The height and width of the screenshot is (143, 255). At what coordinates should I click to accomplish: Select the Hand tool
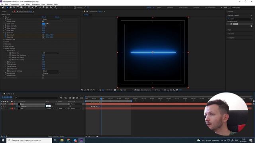11,8
